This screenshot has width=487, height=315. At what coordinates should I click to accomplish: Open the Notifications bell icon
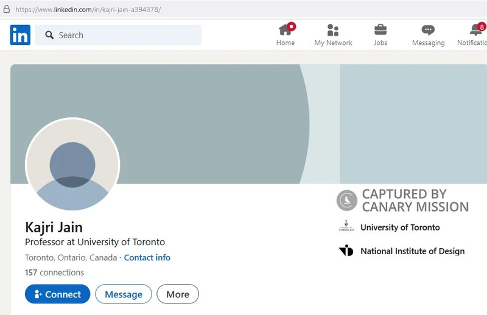point(476,30)
